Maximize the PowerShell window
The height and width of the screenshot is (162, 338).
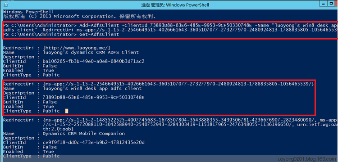(331, 4)
